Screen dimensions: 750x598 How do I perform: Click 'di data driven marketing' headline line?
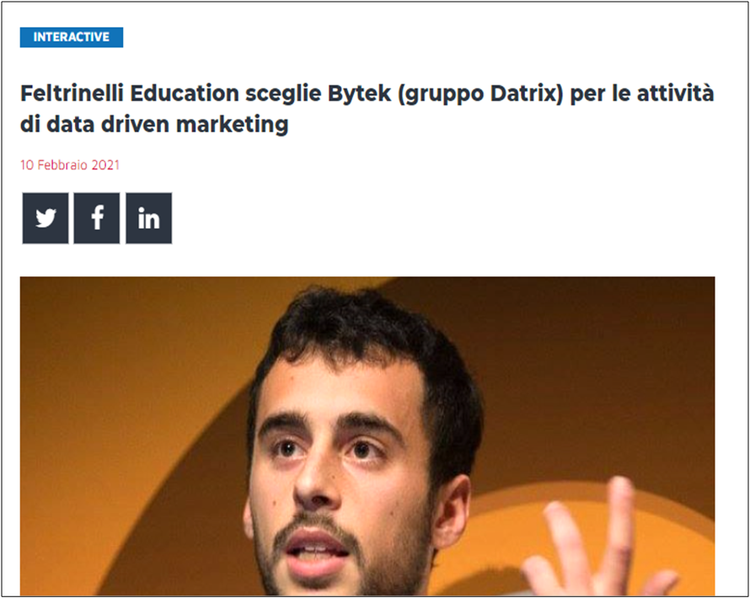154,125
